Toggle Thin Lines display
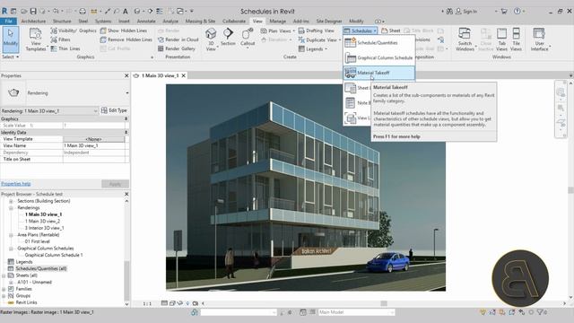This screenshot has height=323, width=574. pyautogui.click(x=65, y=48)
